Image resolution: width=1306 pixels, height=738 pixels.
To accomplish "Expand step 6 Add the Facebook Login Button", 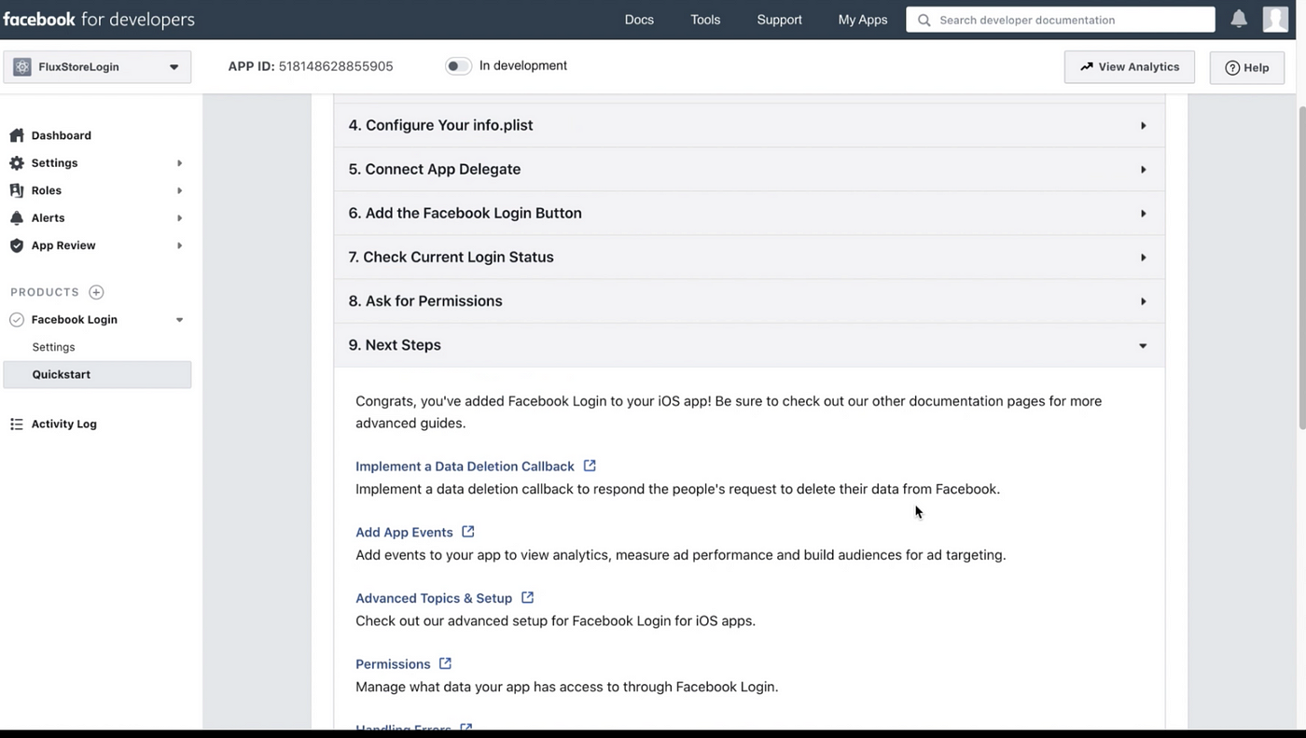I will click(x=749, y=213).
